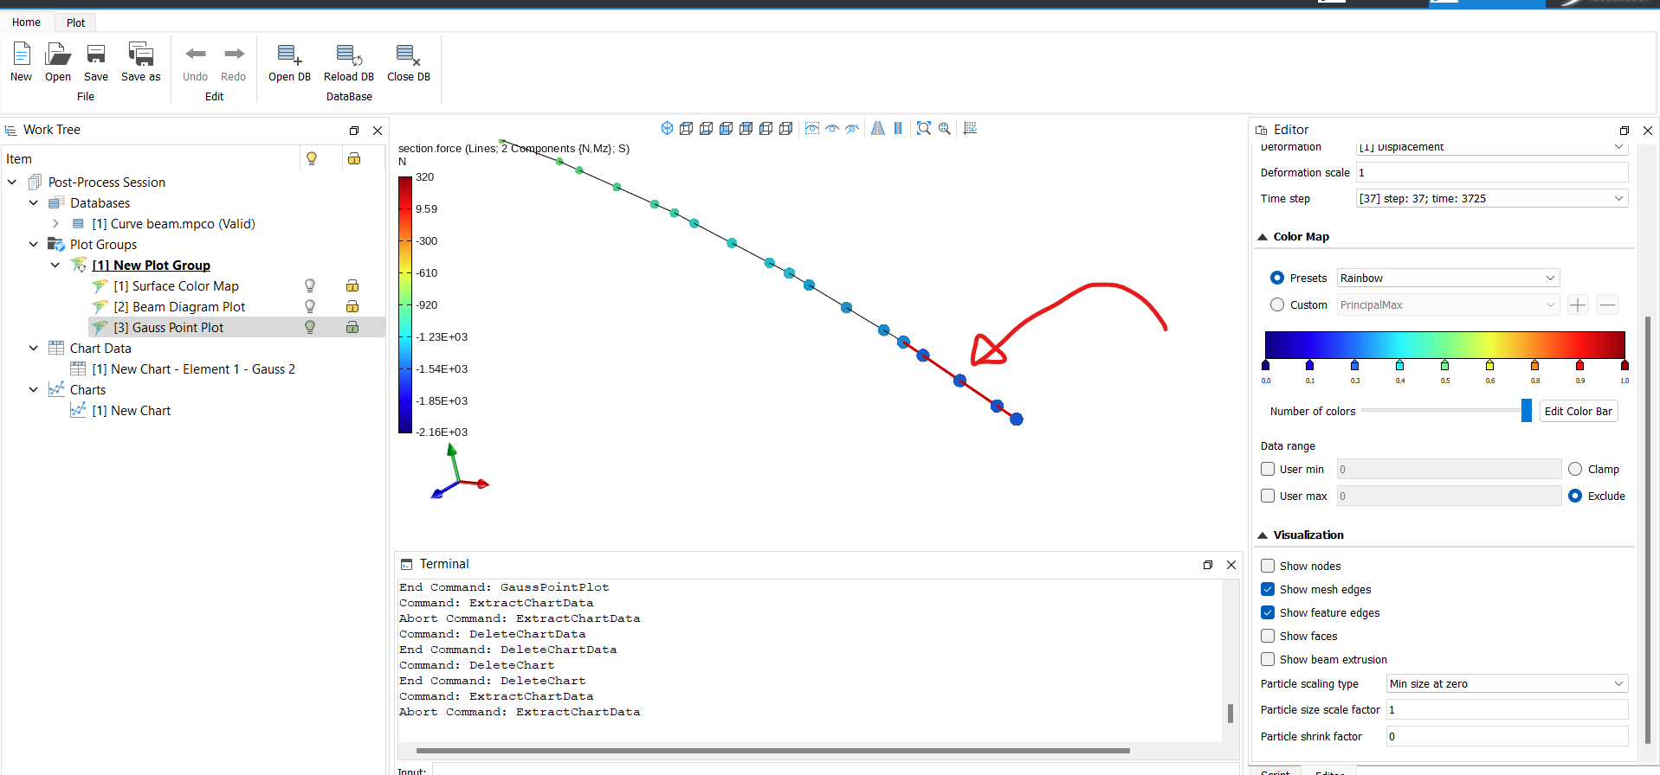
Task: Switch to the Home ribbon tab
Action: [x=26, y=22]
